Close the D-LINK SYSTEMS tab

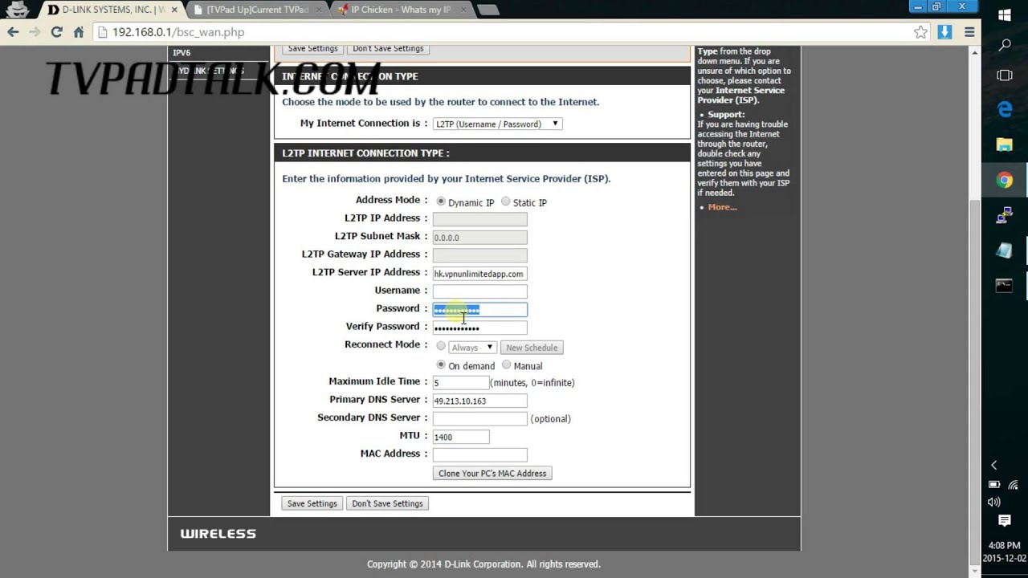174,10
